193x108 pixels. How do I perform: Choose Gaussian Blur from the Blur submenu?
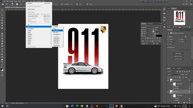coord(58,34)
